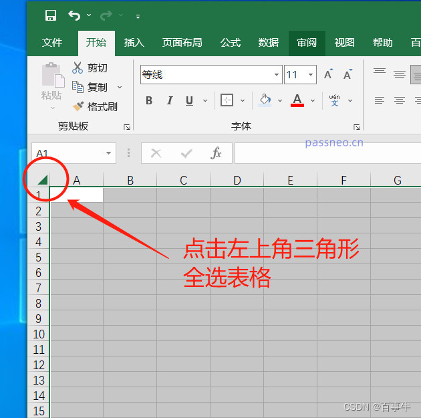Expand the phonetic guide options arrow

(350, 101)
